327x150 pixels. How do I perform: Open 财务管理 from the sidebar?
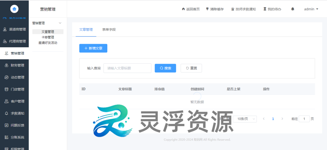pyautogui.click(x=14, y=65)
